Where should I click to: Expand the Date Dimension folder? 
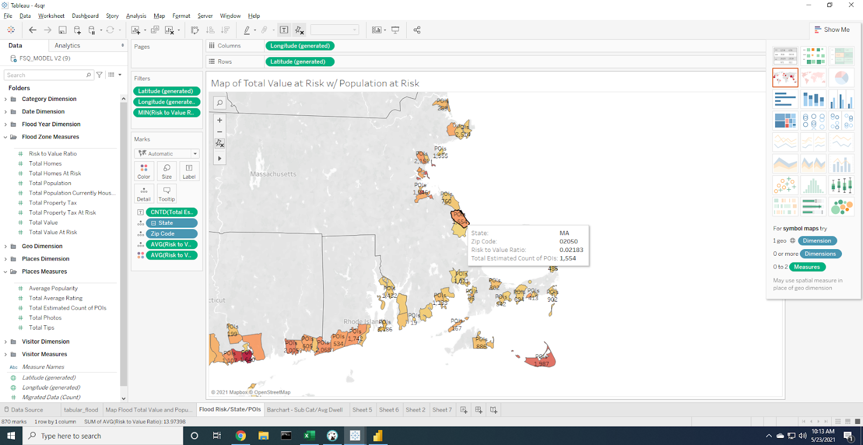click(x=6, y=112)
